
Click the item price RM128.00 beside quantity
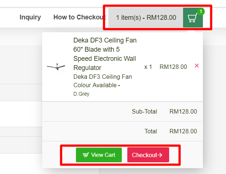point(173,67)
